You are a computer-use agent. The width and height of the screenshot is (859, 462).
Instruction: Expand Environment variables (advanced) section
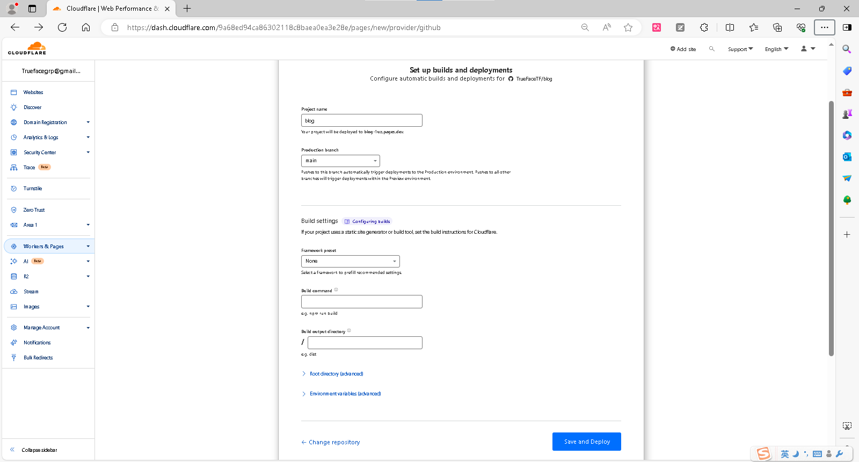click(345, 394)
